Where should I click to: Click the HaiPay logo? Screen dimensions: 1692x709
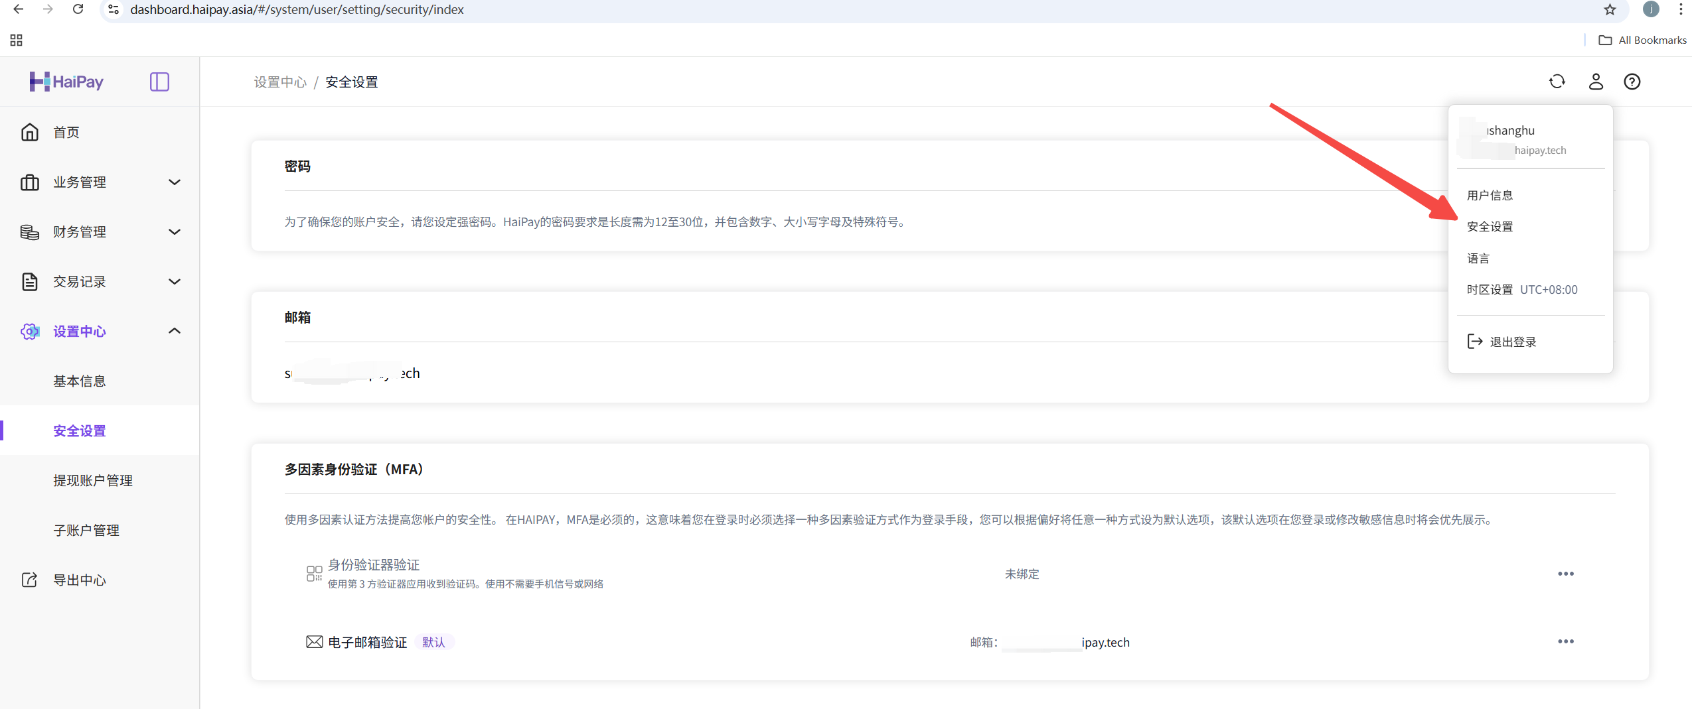click(x=66, y=82)
